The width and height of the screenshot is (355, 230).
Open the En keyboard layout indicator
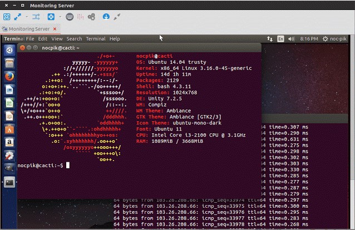(280, 39)
